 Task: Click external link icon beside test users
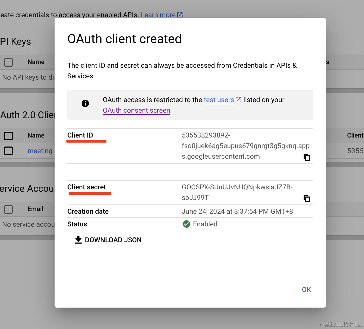(238, 100)
